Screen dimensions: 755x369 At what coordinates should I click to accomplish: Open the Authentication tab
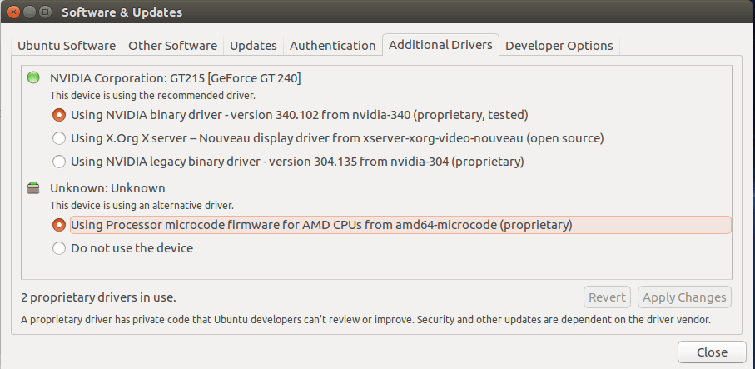pyautogui.click(x=332, y=46)
